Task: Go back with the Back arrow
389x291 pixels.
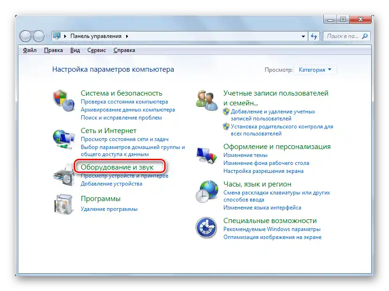Action: [25, 37]
